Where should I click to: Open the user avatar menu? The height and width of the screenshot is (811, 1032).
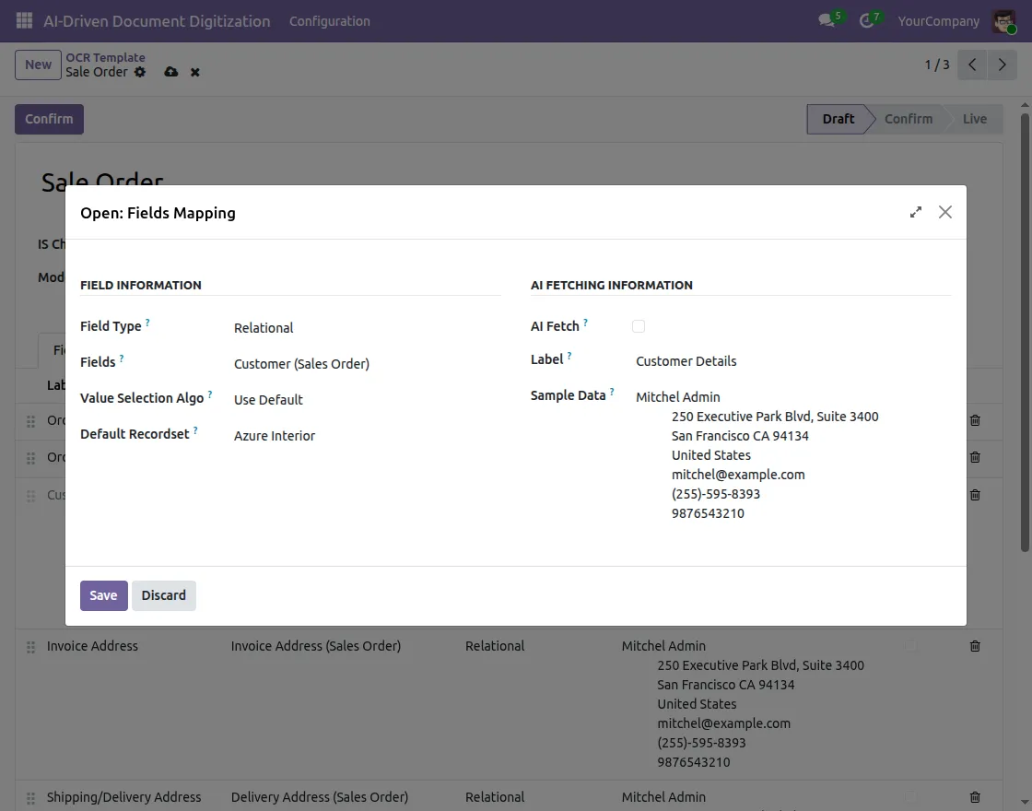[1004, 21]
